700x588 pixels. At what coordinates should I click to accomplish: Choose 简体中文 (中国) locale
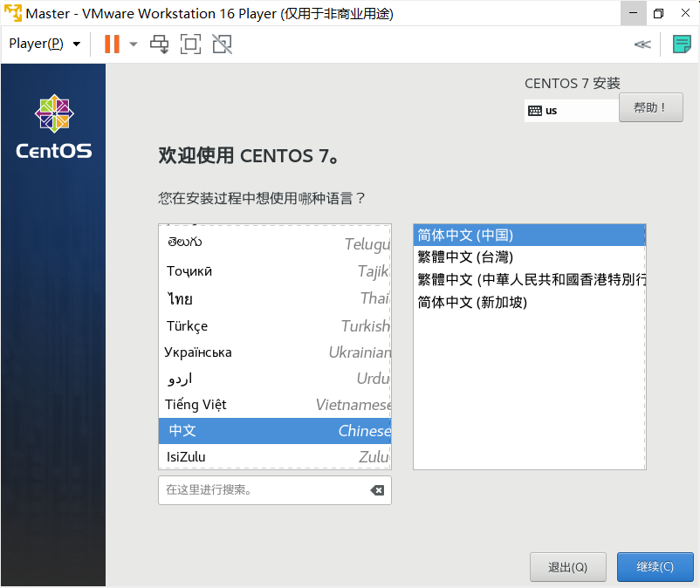(530, 235)
